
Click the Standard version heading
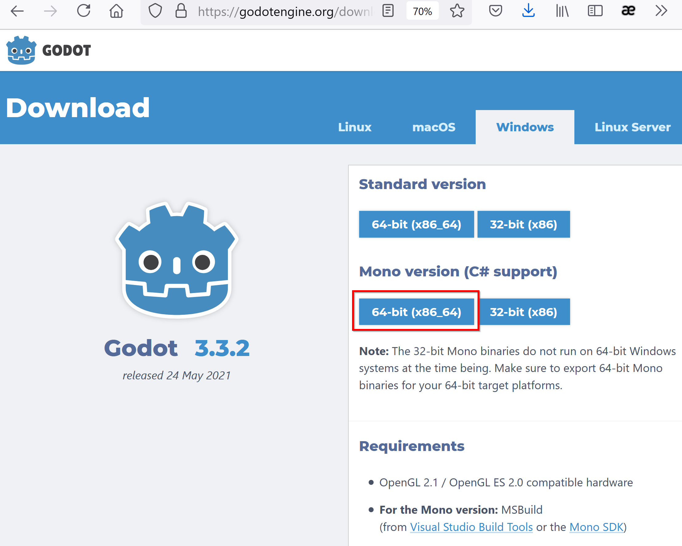click(422, 184)
